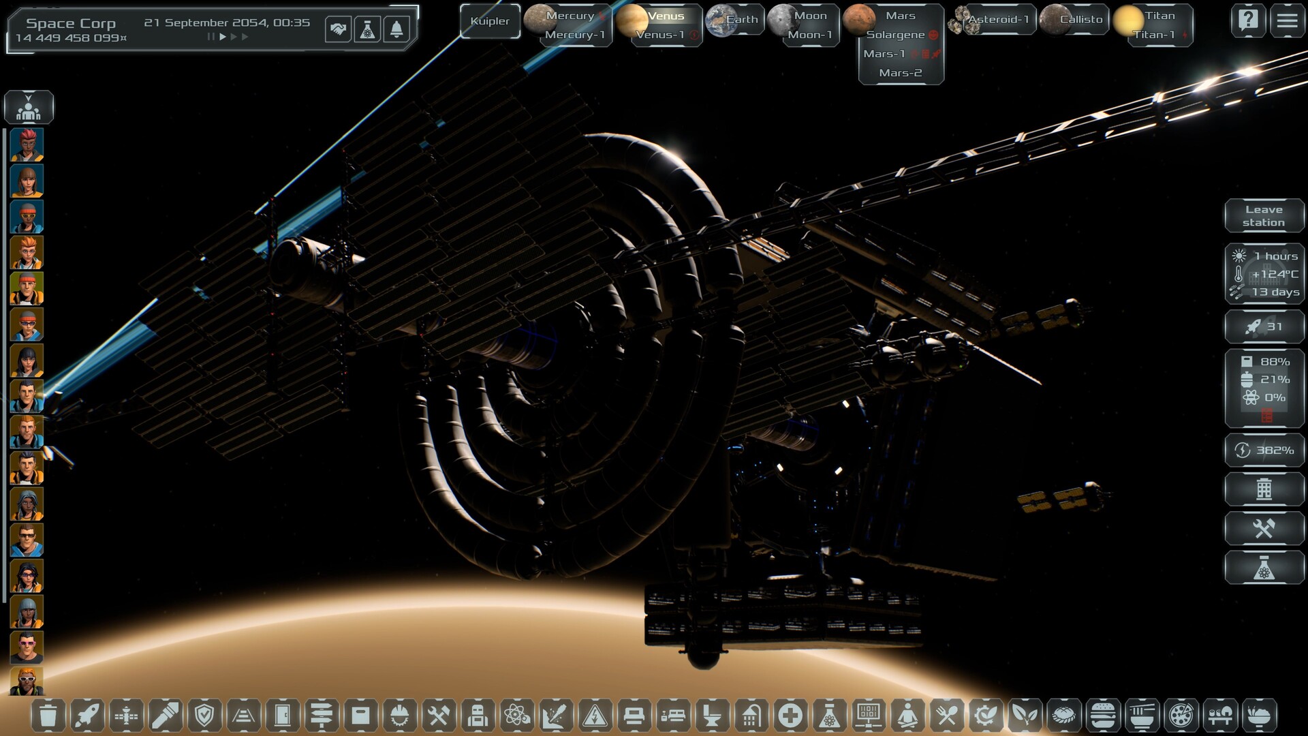This screenshot has width=1308, height=736.
Task: Open the hamburger menu at top right
Action: [x=1288, y=20]
